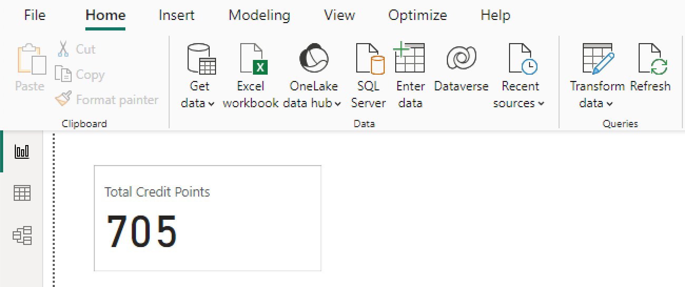Open the File menu
The image size is (685, 287).
point(35,15)
